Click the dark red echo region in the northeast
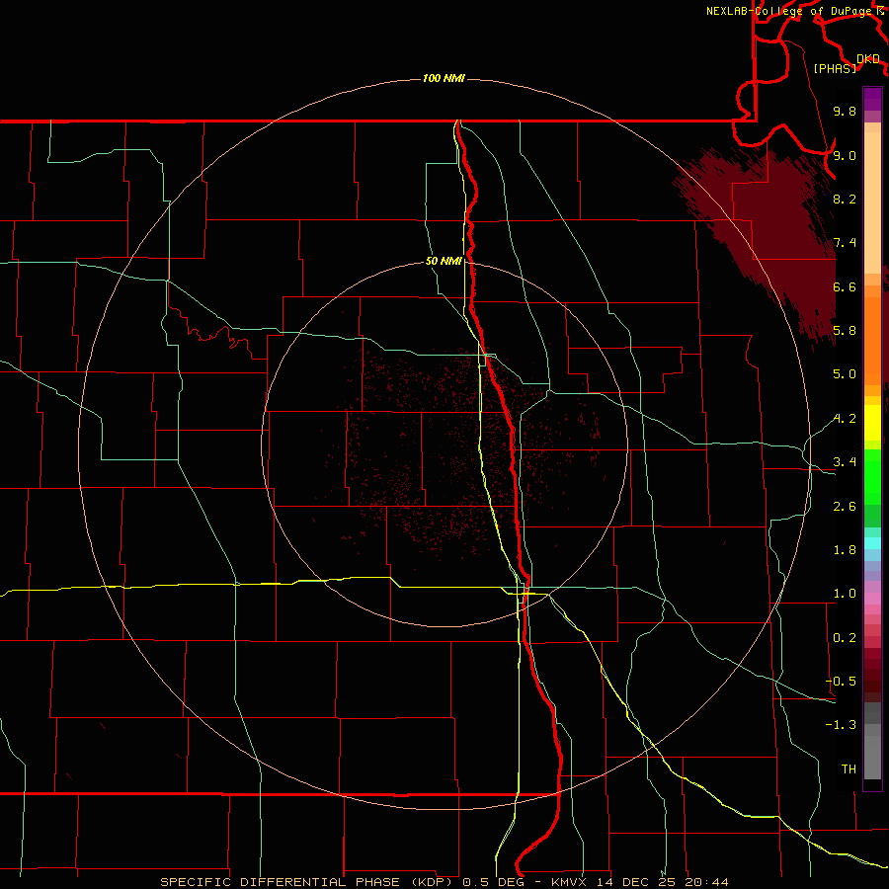889x889 pixels. click(x=776, y=227)
